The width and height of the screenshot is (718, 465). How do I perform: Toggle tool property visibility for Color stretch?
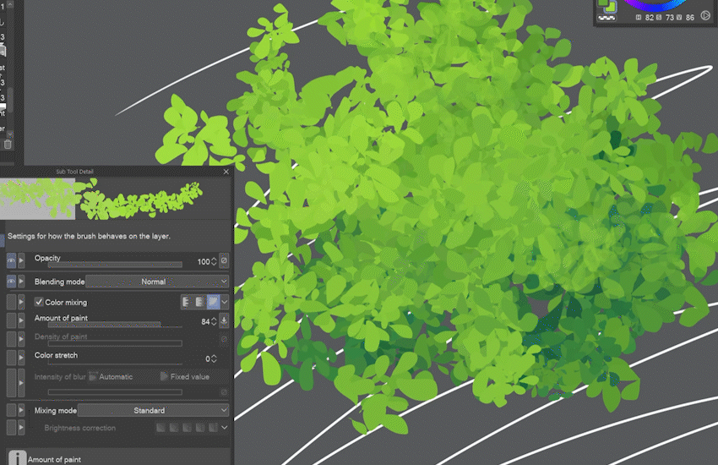coord(12,358)
